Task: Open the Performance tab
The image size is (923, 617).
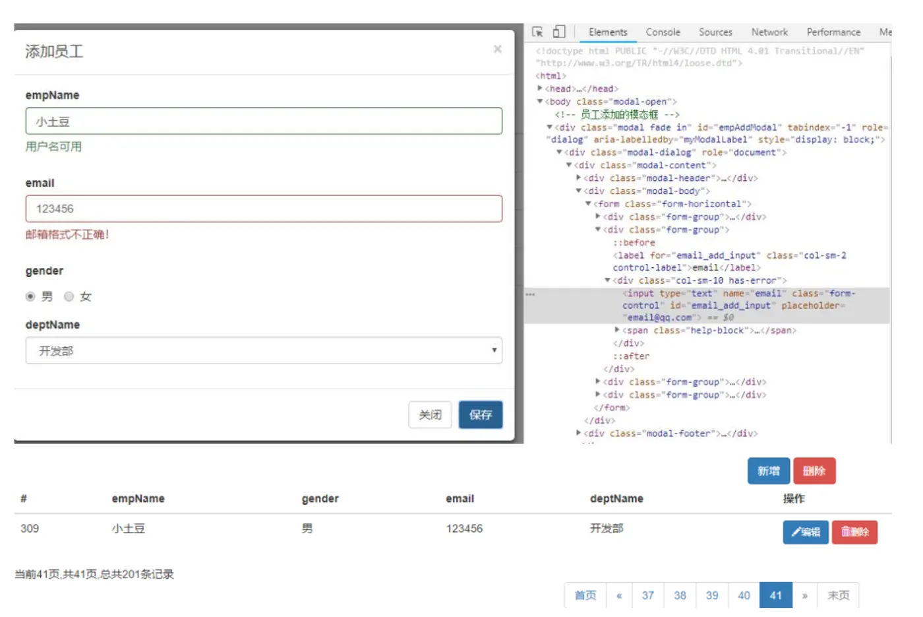Action: [x=833, y=32]
